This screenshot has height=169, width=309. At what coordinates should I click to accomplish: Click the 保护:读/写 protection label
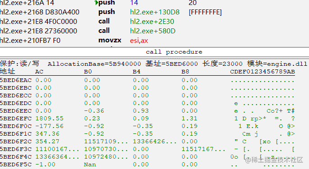[x=19, y=64]
